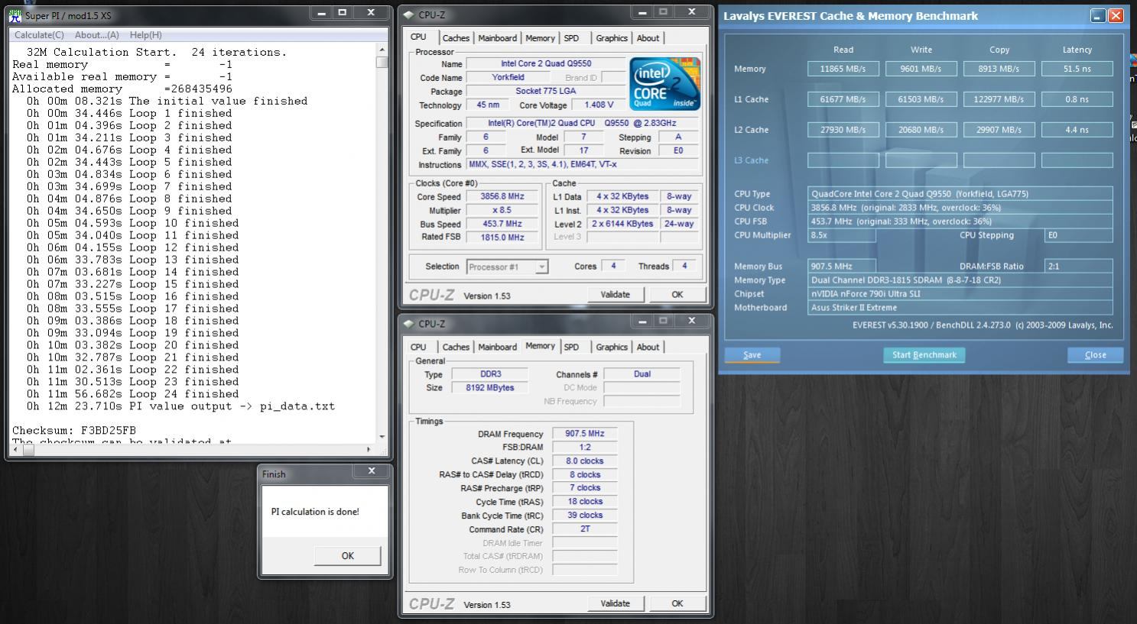1137x624 pixels.
Task: Click the L2 Cache Copy value 29907 MB/s
Action: pos(999,130)
